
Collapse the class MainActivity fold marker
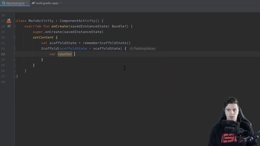[x=15, y=21]
